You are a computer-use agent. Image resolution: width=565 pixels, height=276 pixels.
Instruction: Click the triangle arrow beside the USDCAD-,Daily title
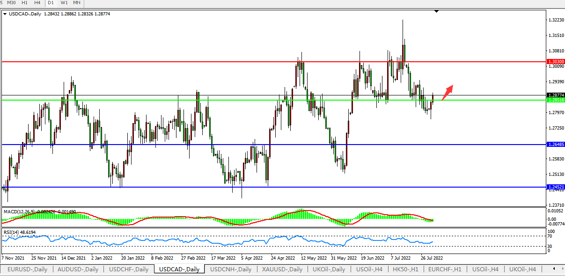pyautogui.click(x=5, y=14)
